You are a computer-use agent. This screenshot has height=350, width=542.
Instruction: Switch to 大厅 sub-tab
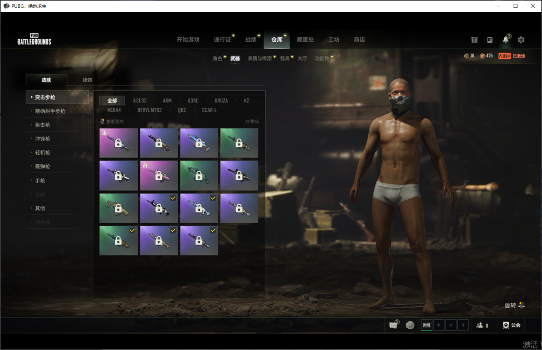click(302, 58)
